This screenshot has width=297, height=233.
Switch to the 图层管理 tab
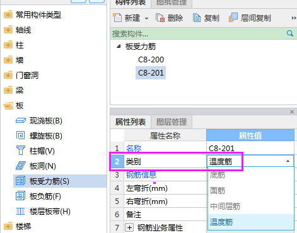172,122
